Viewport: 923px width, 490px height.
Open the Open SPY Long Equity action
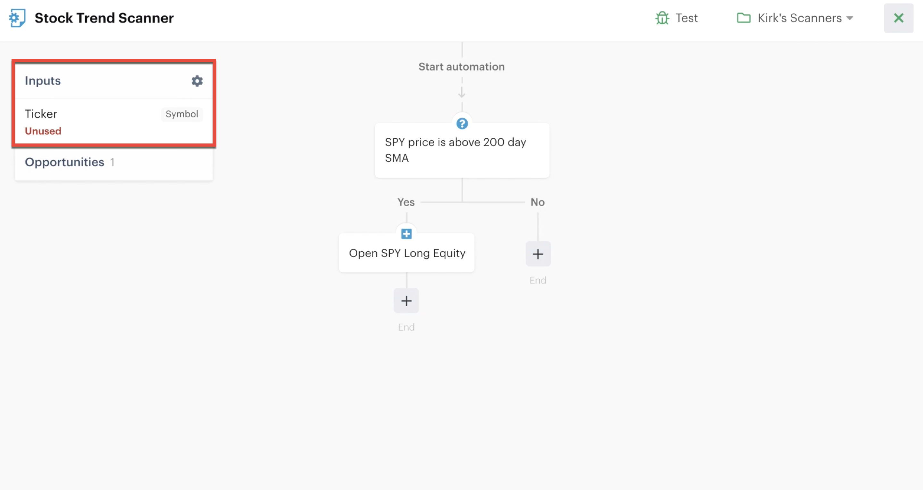coord(406,253)
